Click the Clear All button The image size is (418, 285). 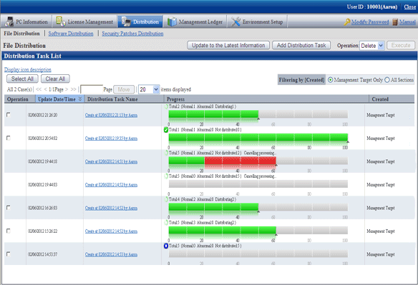(x=55, y=79)
